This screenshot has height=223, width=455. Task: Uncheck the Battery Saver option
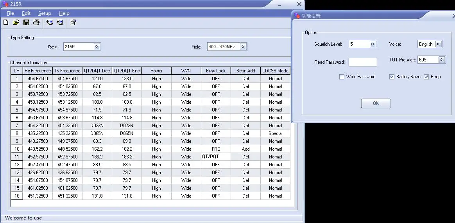pyautogui.click(x=392, y=77)
